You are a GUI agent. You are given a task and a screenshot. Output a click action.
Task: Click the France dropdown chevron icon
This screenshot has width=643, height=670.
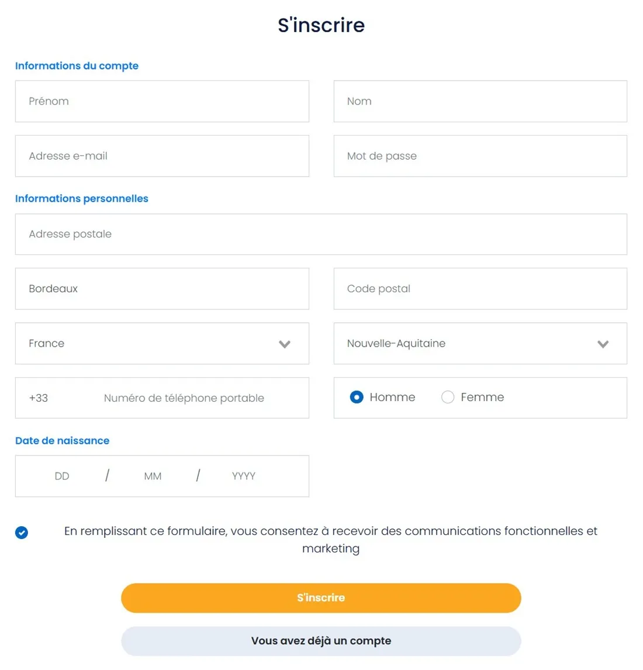tap(285, 344)
